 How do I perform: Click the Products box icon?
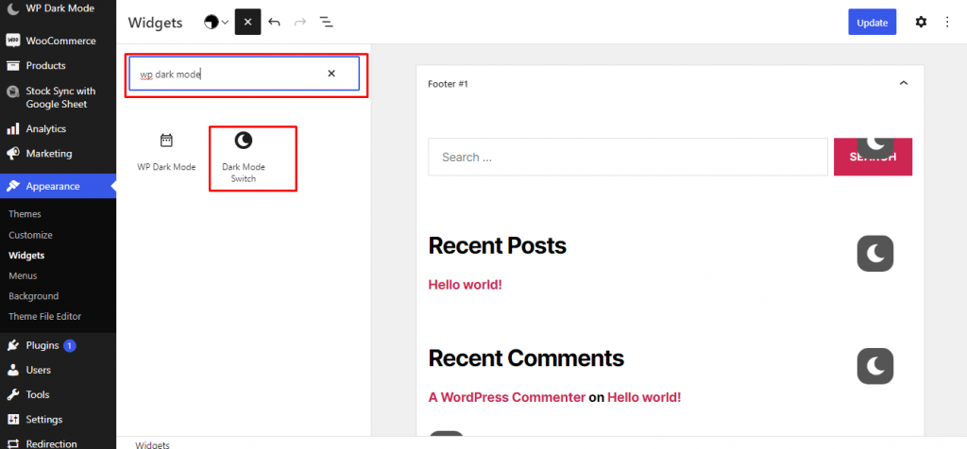[12, 65]
